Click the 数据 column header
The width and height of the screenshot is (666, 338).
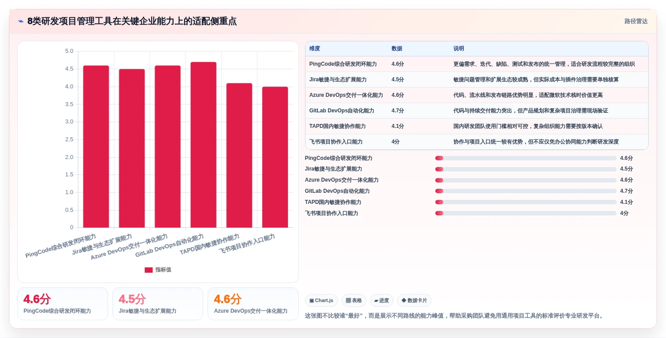point(397,48)
